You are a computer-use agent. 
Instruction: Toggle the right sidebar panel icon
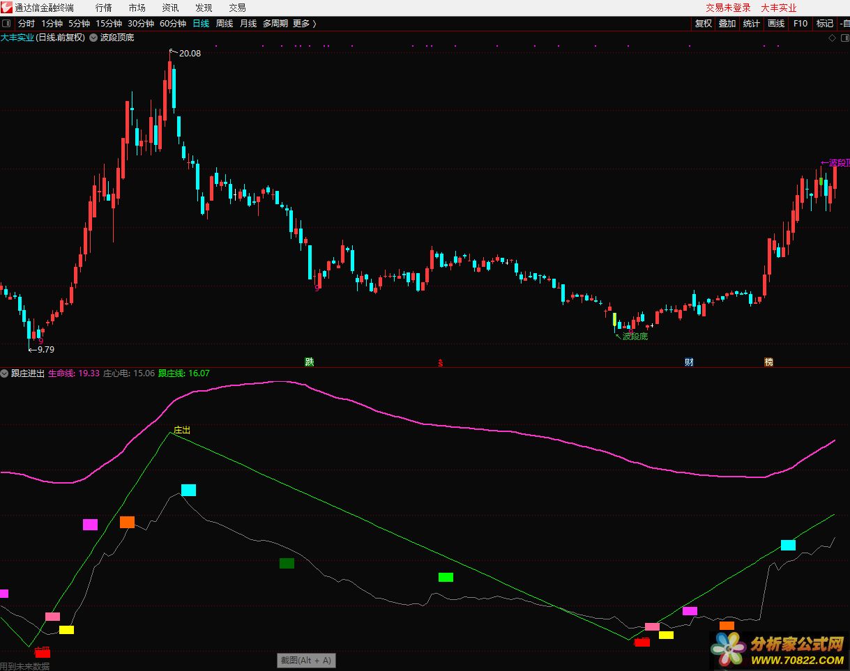click(x=844, y=38)
